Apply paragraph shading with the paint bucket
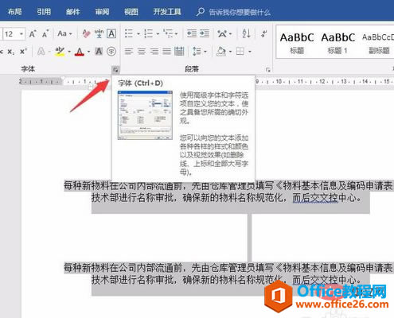 coord(220,52)
